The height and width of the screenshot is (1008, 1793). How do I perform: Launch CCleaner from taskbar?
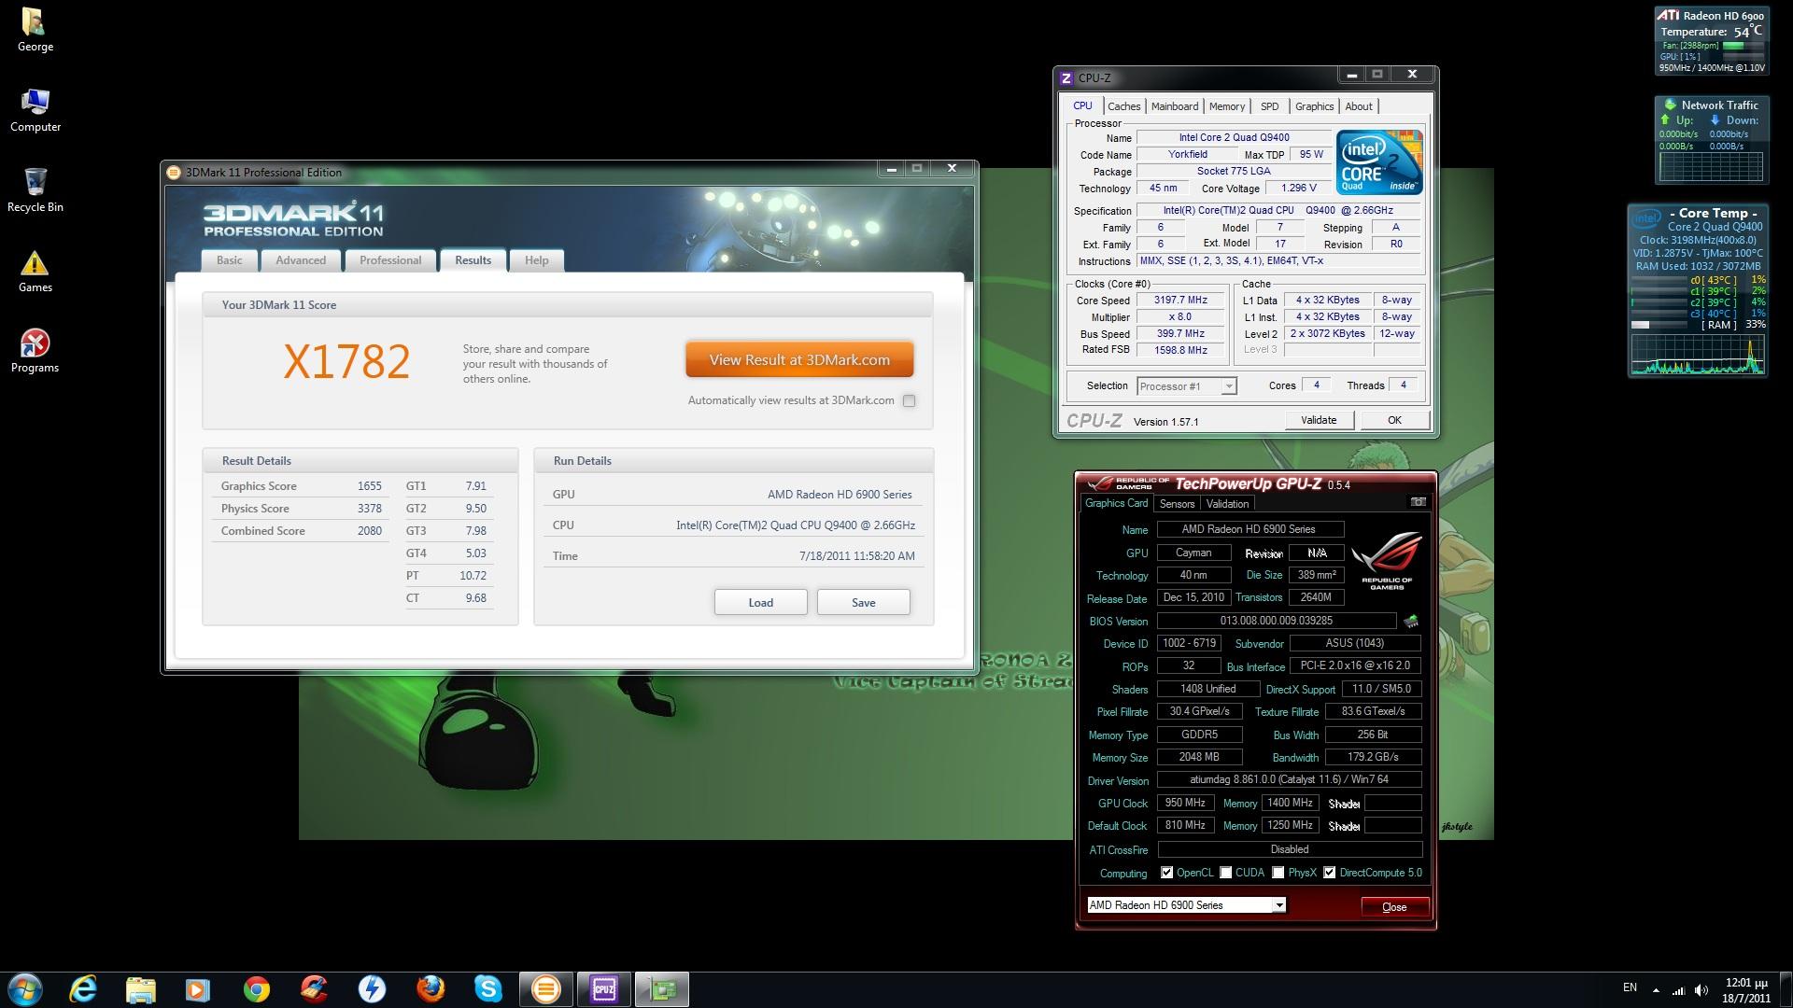click(x=314, y=989)
